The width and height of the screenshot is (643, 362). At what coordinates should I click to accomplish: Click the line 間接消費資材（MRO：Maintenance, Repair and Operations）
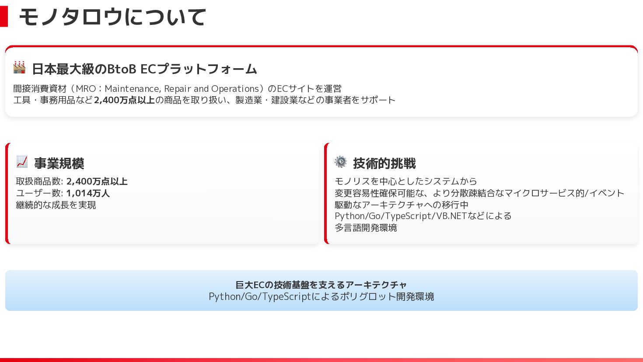(x=177, y=89)
